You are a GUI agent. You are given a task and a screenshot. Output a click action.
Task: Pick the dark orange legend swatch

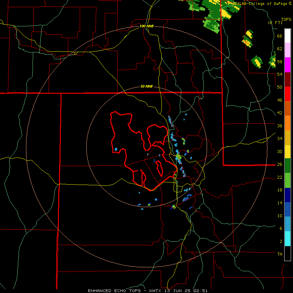(x=287, y=108)
